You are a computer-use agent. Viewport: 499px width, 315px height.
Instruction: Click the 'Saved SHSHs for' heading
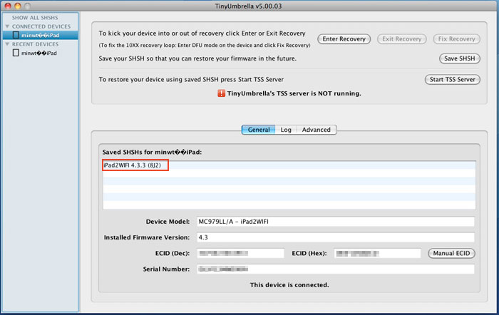pos(152,152)
